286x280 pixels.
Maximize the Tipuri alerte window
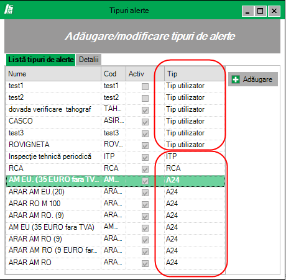pyautogui.click(x=261, y=11)
